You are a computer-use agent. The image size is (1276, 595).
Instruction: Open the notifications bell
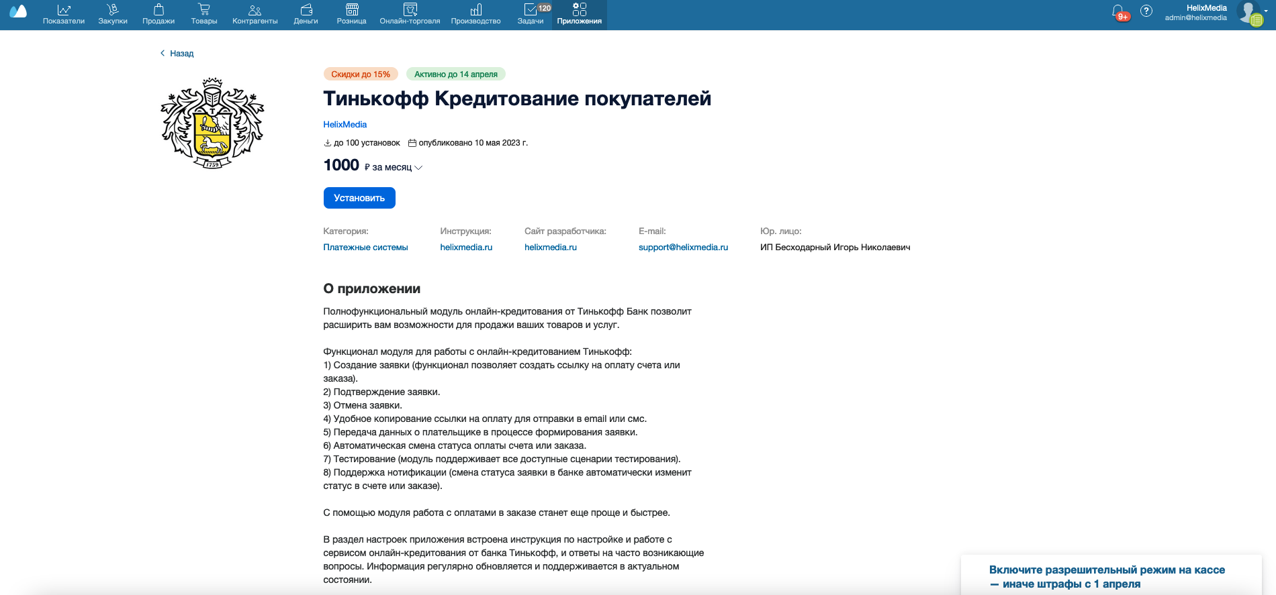coord(1118,12)
